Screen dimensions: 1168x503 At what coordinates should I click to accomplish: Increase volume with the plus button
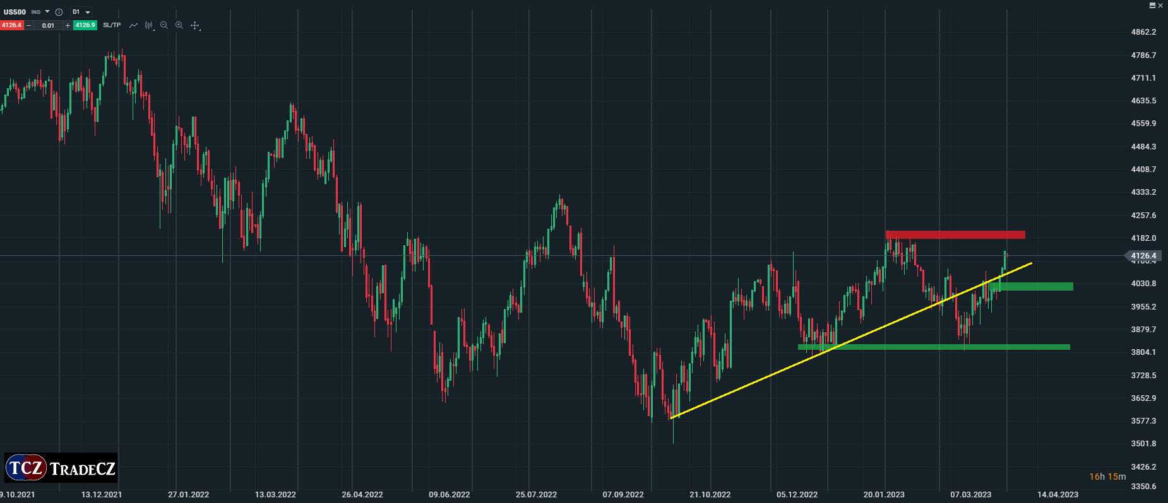(68, 25)
